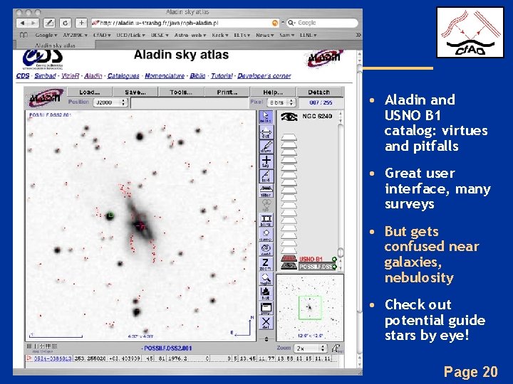
Task: Click the Detach button
Action: click(x=318, y=92)
